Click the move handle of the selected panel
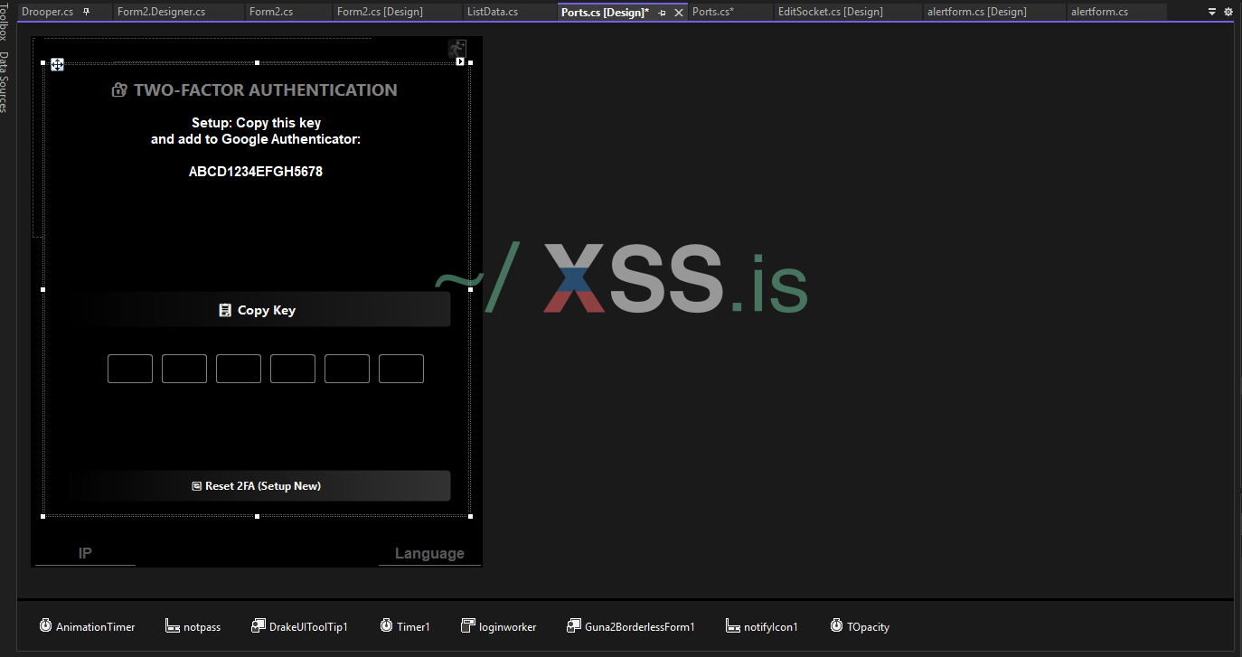Screen dimensions: 1242x657 57,64
